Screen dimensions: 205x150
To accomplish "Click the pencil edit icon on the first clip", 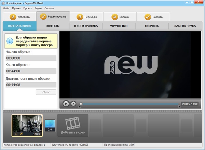I will 21,134.
